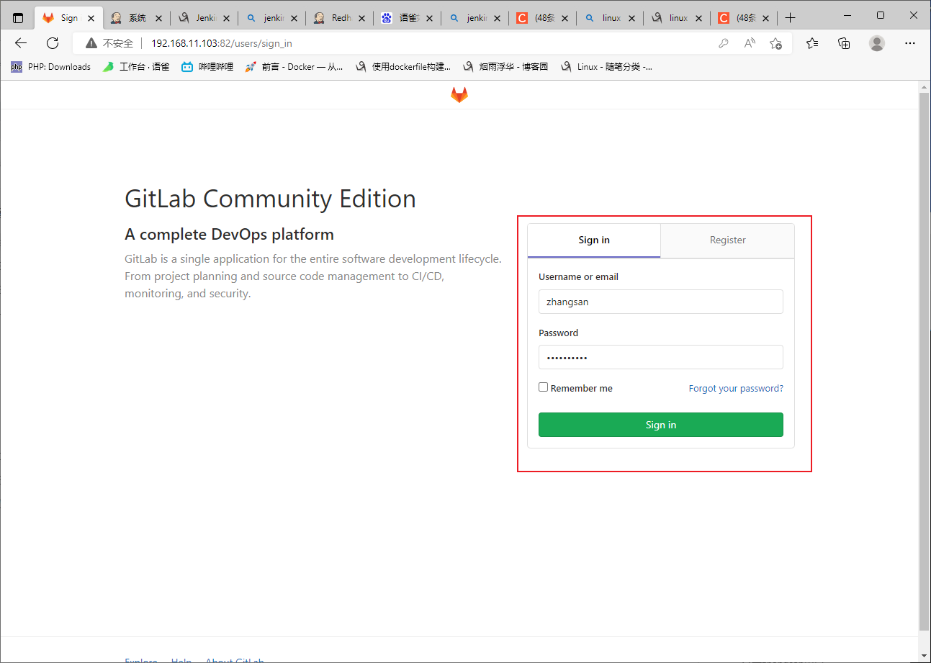
Task: Open the 使用dockerfile构建 bookmark
Action: pos(403,67)
